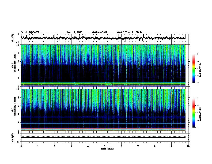Click time-axis tick label "5"
The height and width of the screenshot is (164, 212).
point(105,146)
